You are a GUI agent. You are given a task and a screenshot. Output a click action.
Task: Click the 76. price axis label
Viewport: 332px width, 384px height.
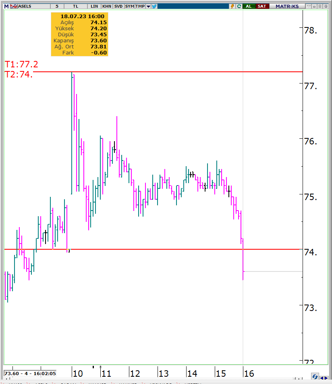click(x=311, y=141)
